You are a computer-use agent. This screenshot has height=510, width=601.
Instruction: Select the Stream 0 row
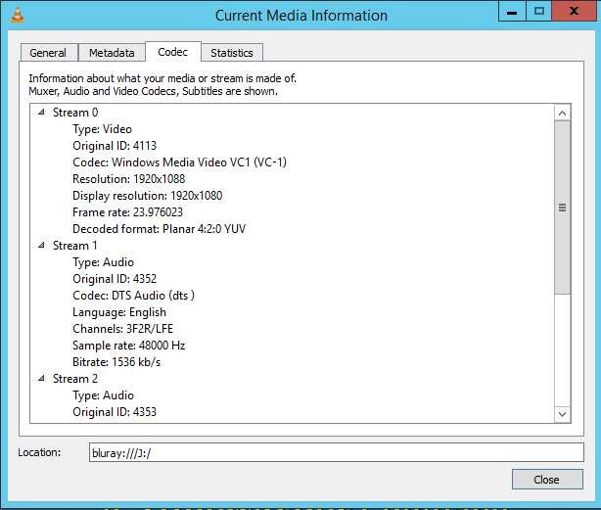point(75,113)
